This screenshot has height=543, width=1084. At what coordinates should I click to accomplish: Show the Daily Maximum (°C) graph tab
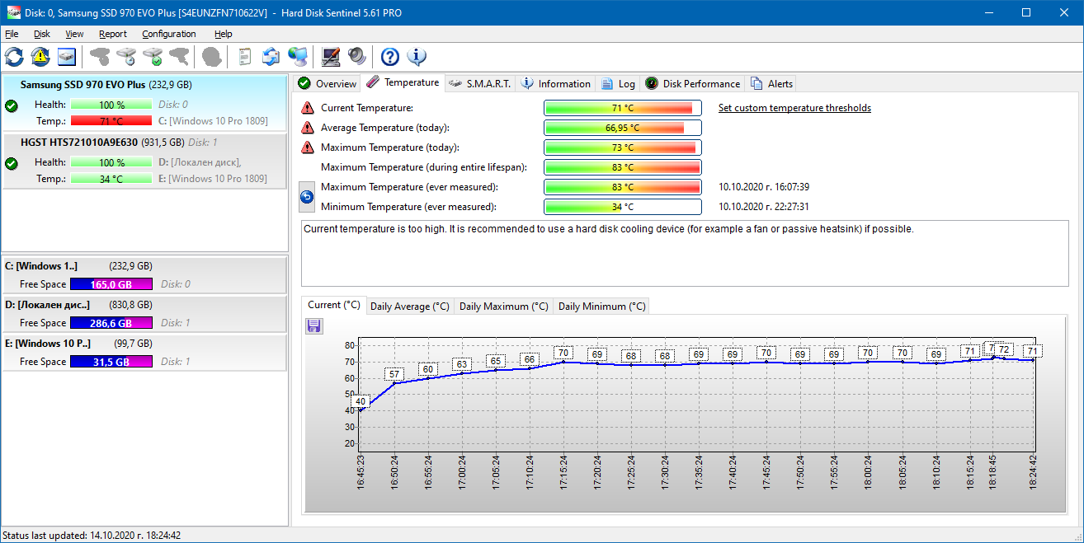coord(503,307)
